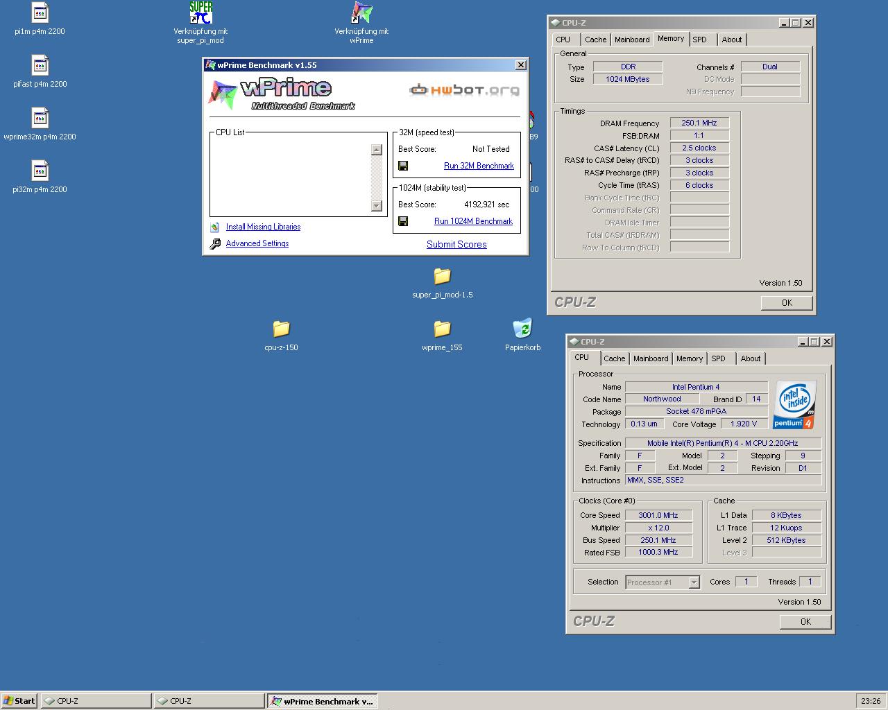Click OK in the CPU-Z CPU window

(x=805, y=622)
